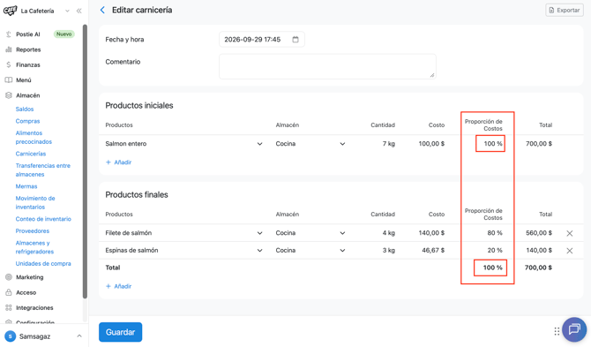
Task: Open the Reportes menu
Action: click(x=28, y=49)
